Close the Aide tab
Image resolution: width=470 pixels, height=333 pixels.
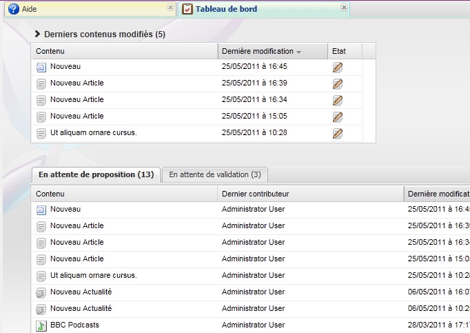pos(170,8)
